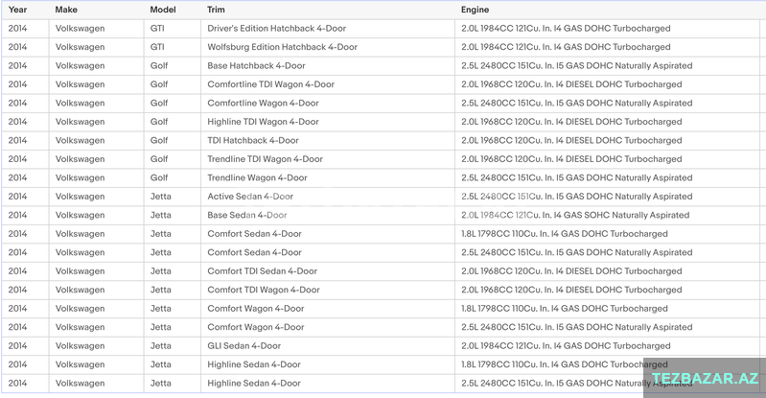
Task: Click Golf model cell in Highline TDI Wagon row
Action: (159, 122)
